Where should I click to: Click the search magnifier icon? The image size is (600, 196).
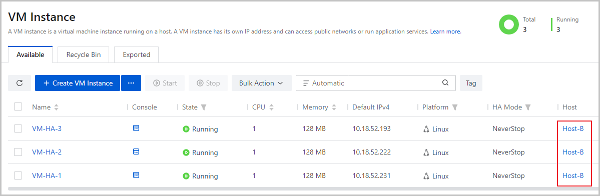click(x=445, y=82)
